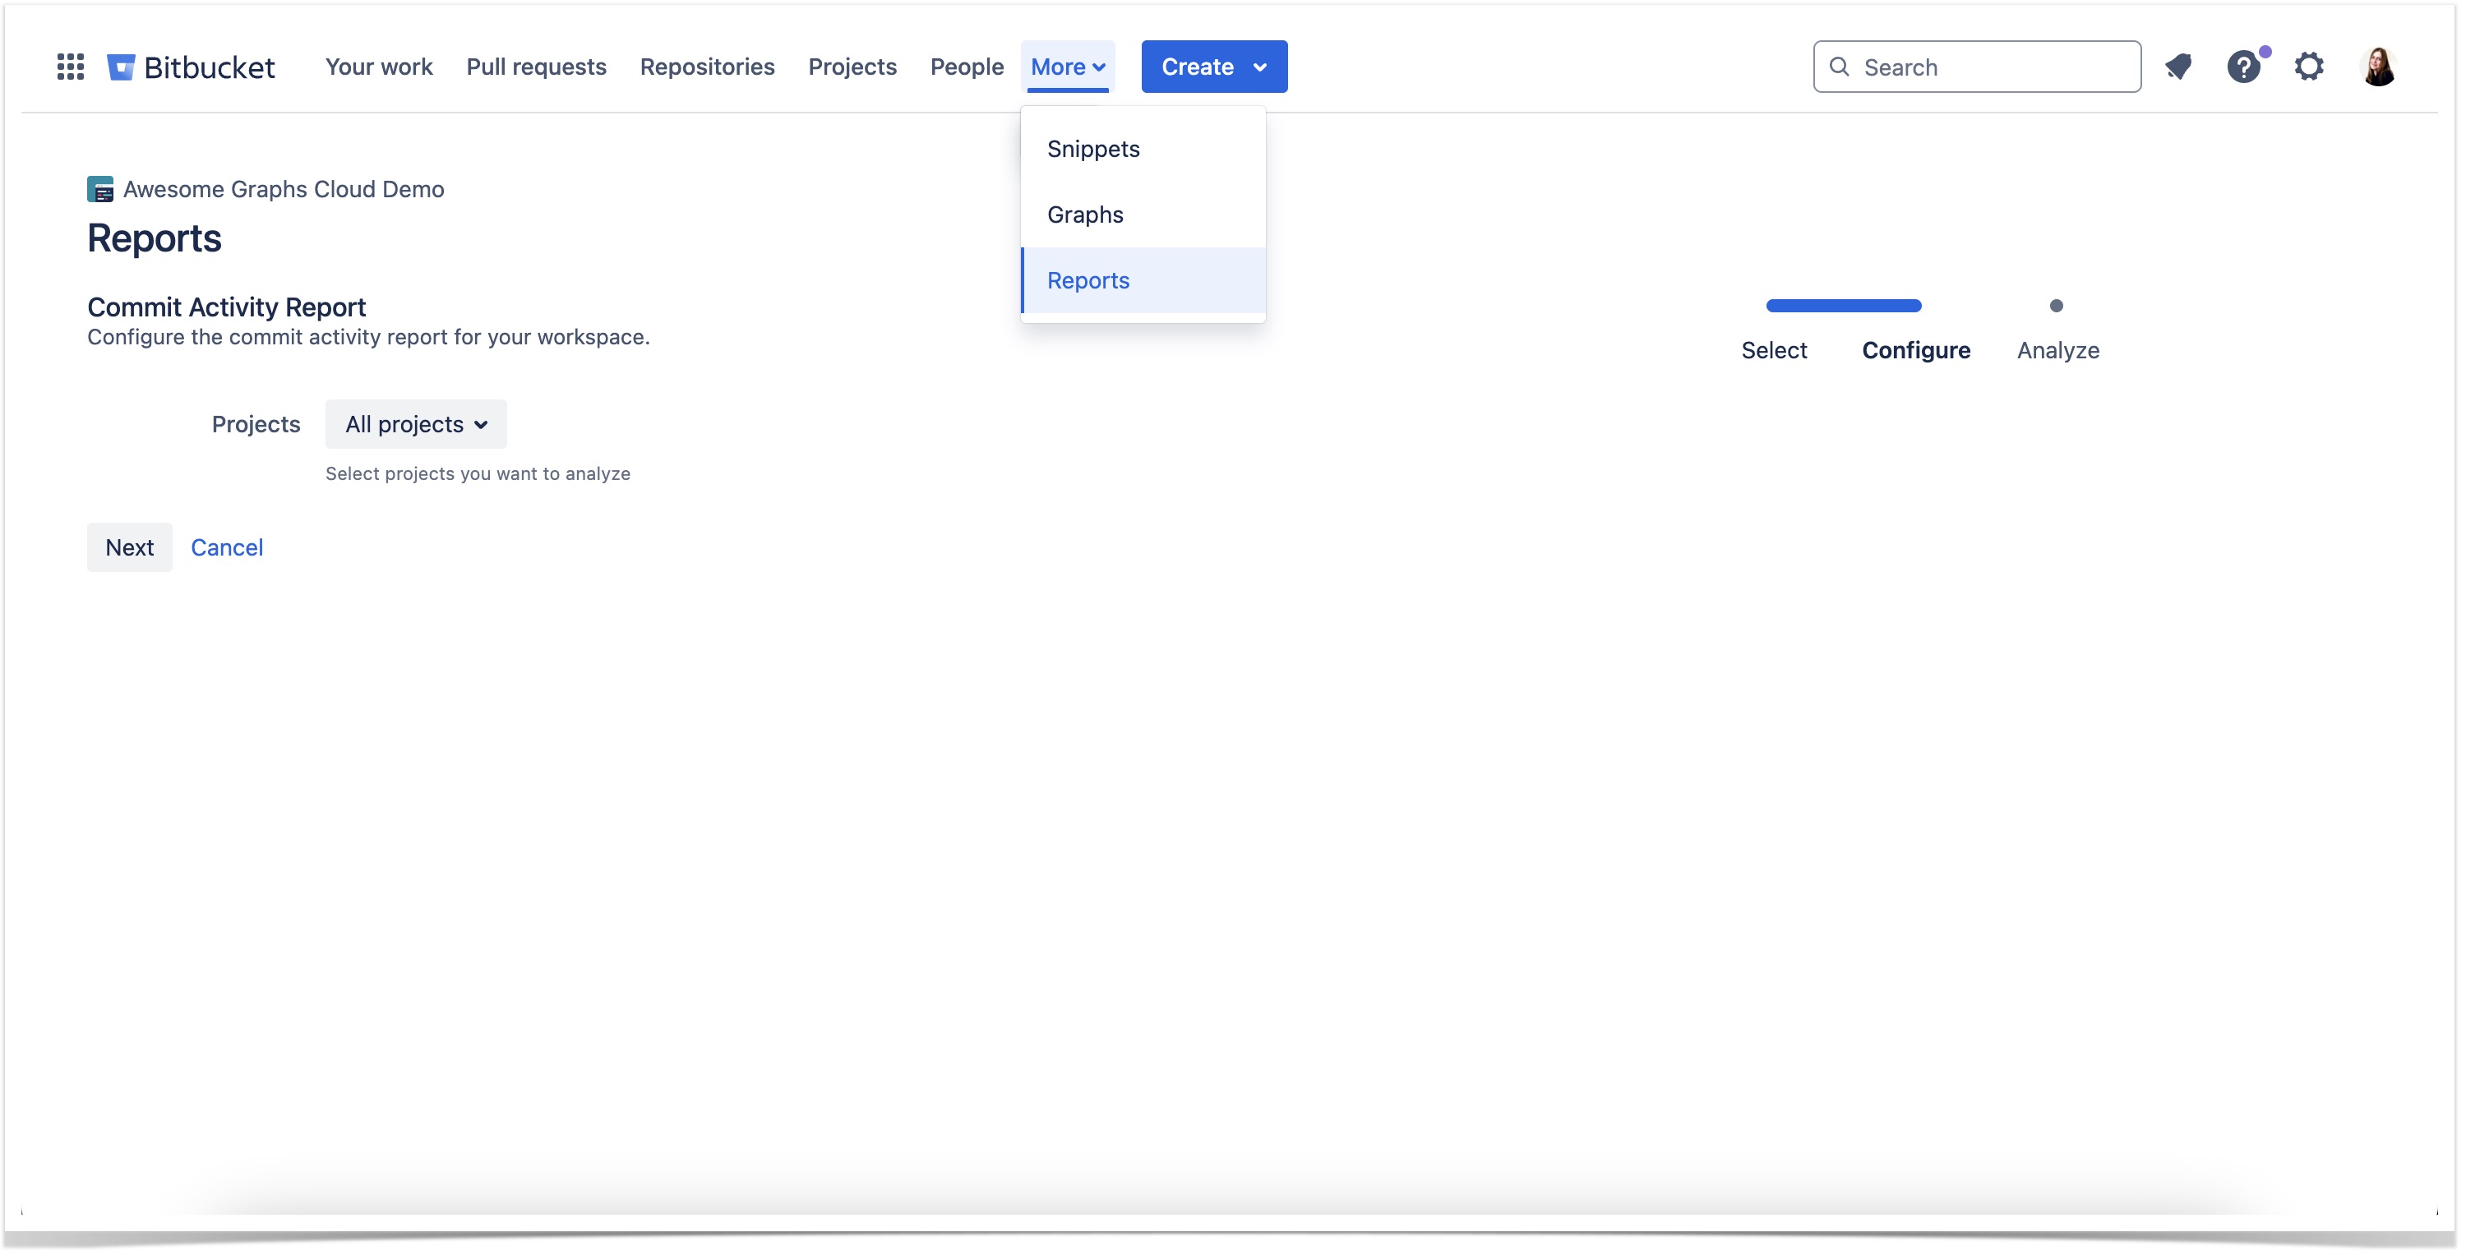Select Snippets from the More menu
Viewport: 2466px width, 1255px height.
(x=1093, y=150)
